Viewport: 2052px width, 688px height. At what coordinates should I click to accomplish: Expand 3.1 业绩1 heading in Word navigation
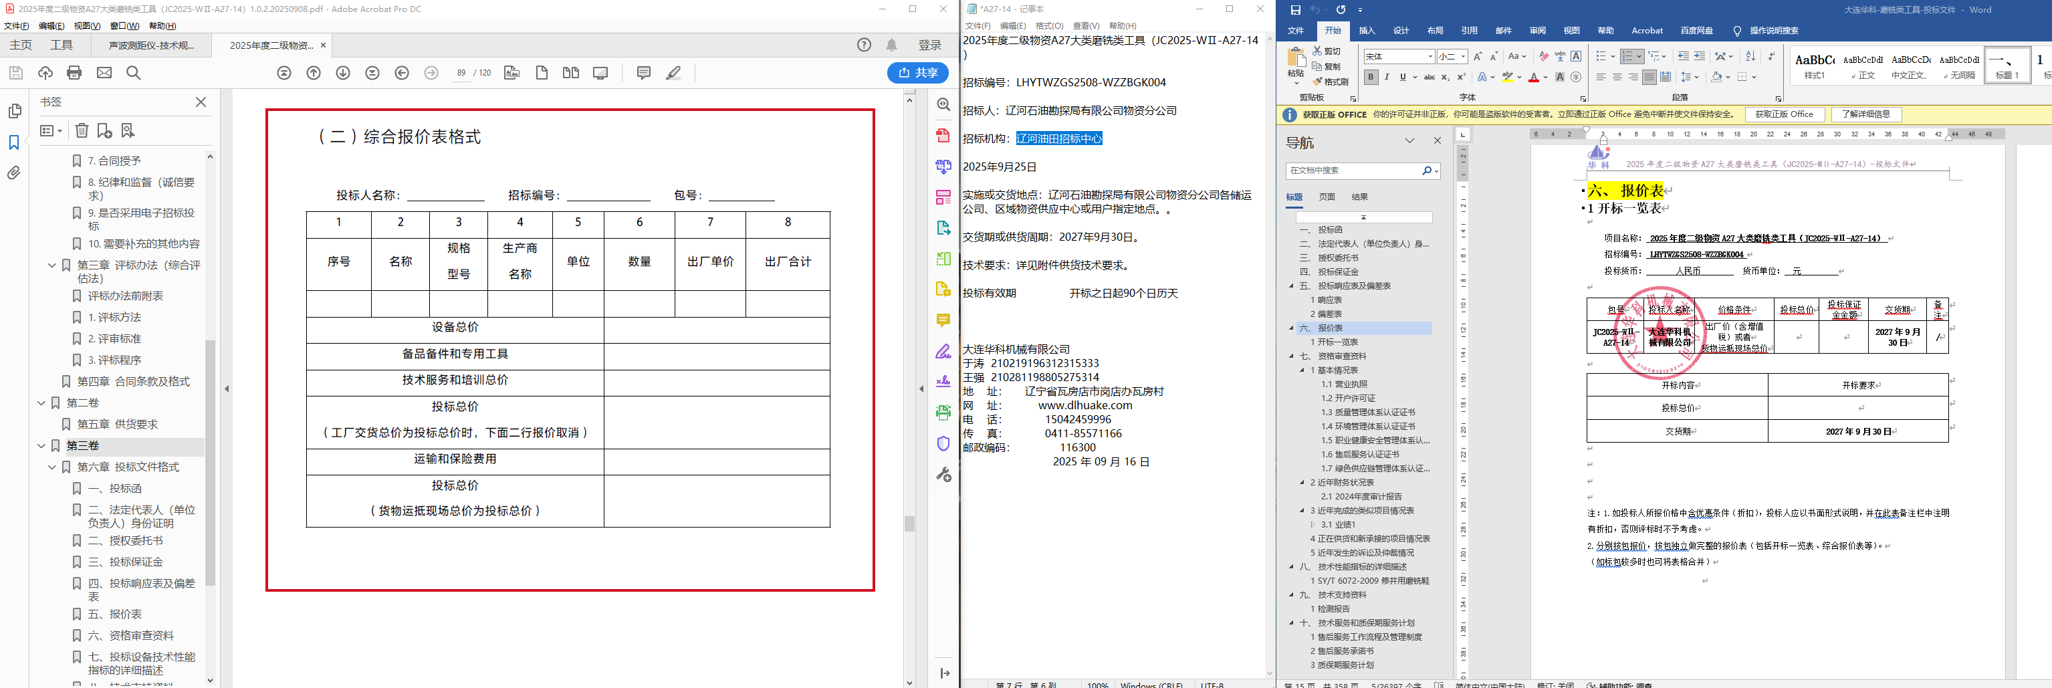point(1313,525)
